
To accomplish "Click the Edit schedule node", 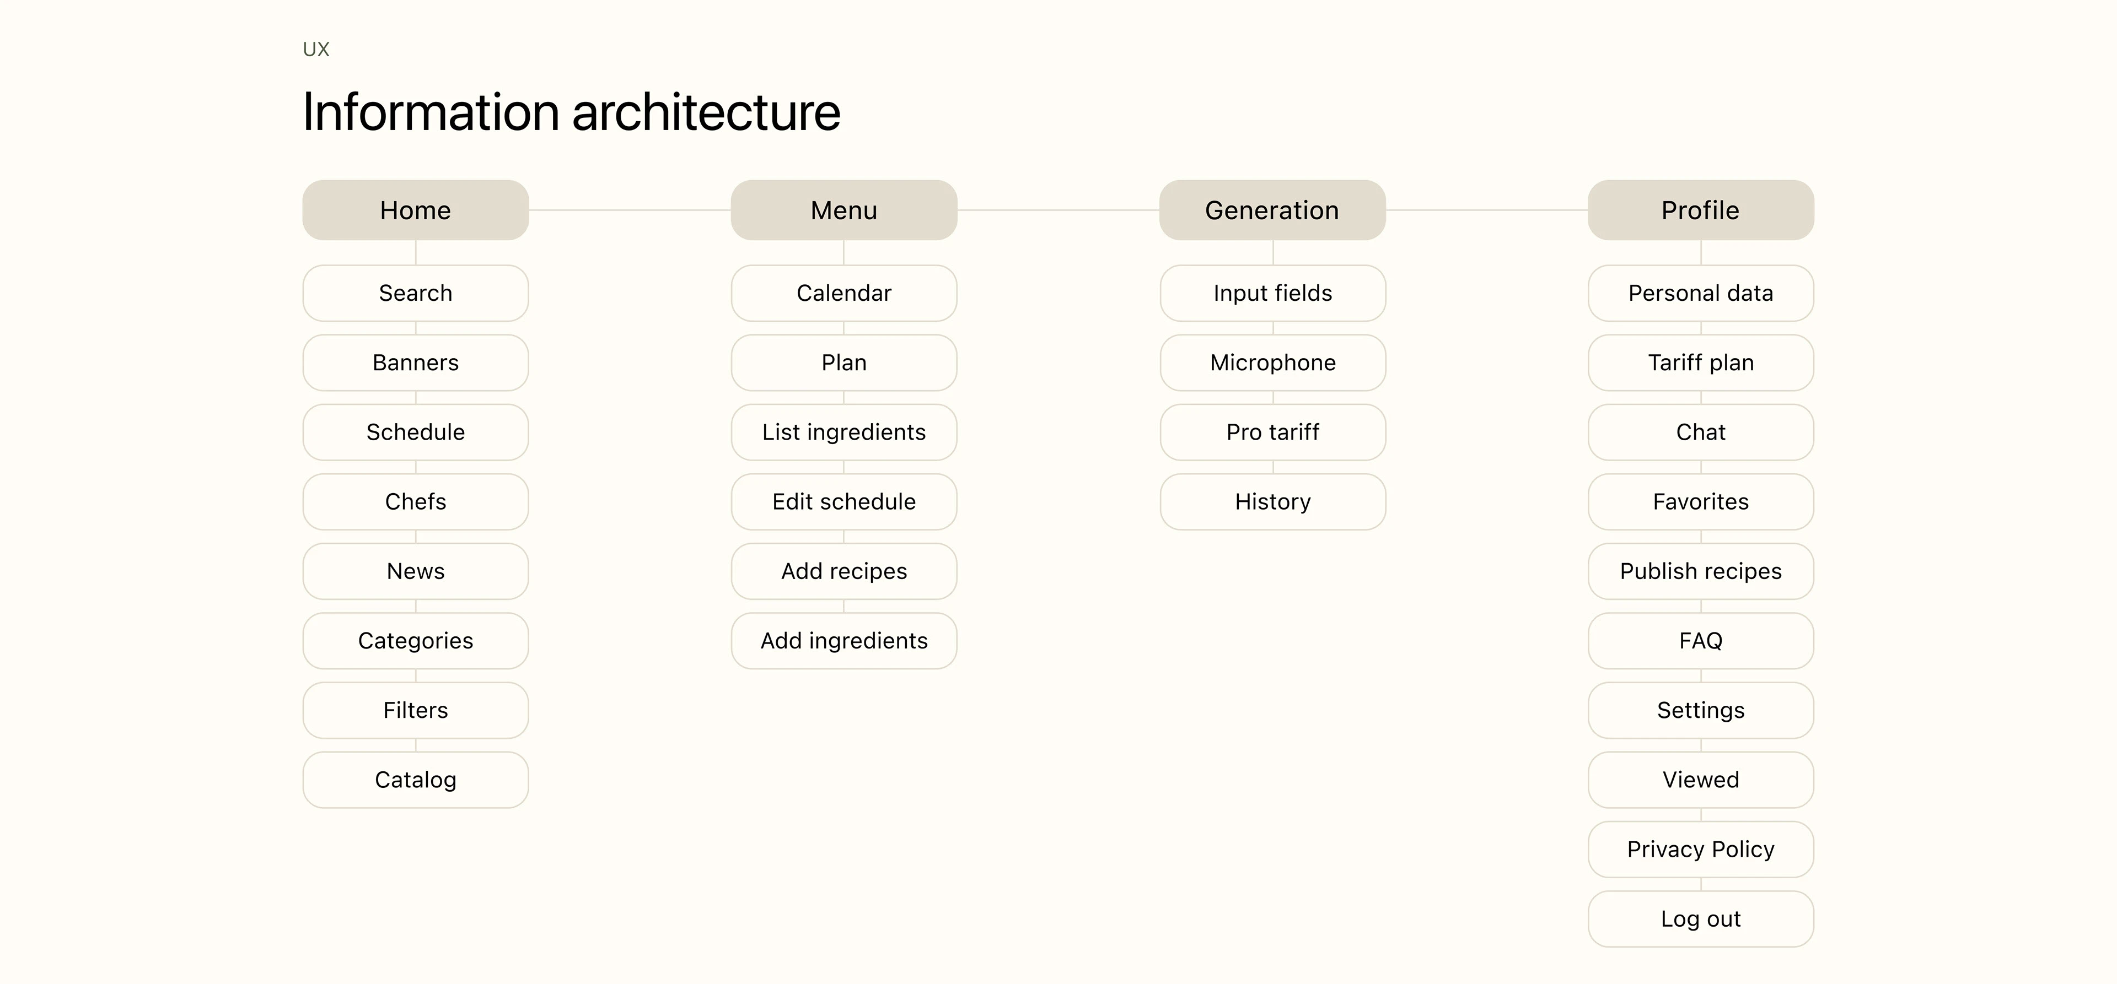I will pyautogui.click(x=843, y=502).
